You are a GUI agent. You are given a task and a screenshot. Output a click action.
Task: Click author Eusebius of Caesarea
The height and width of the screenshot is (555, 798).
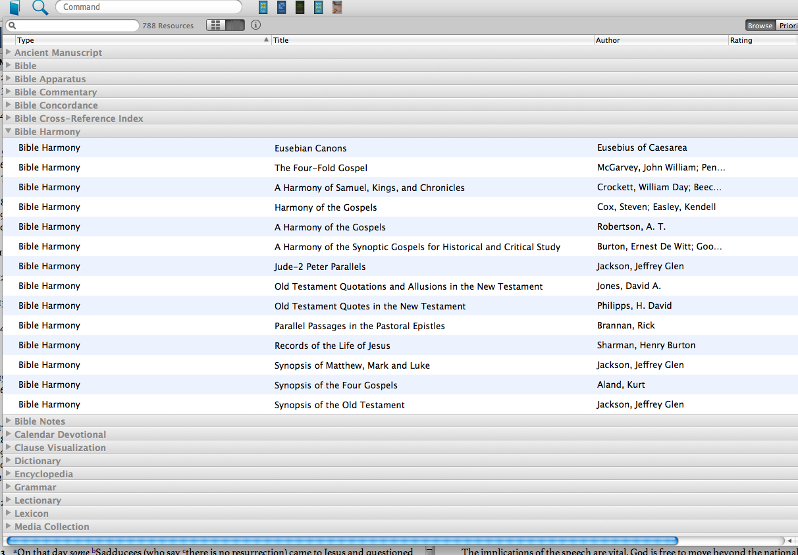(x=642, y=147)
